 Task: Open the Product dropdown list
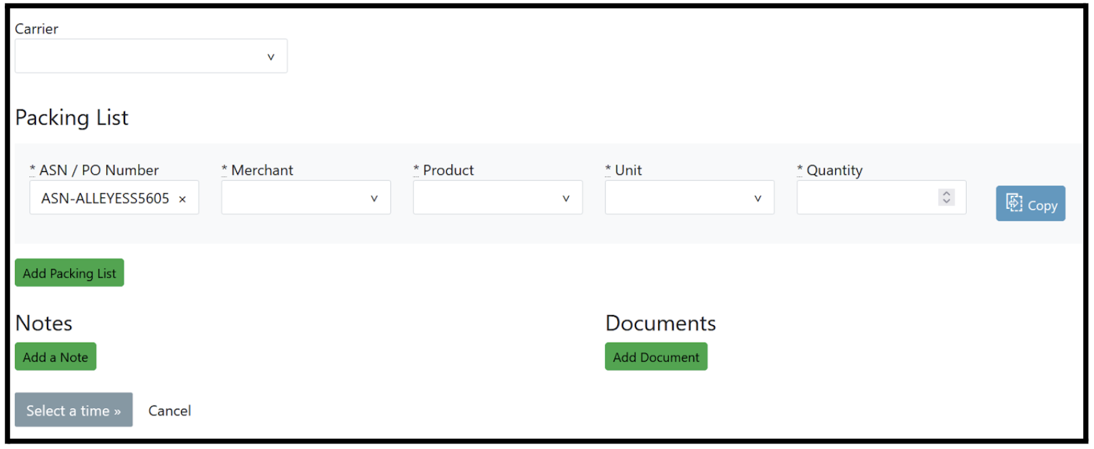497,198
